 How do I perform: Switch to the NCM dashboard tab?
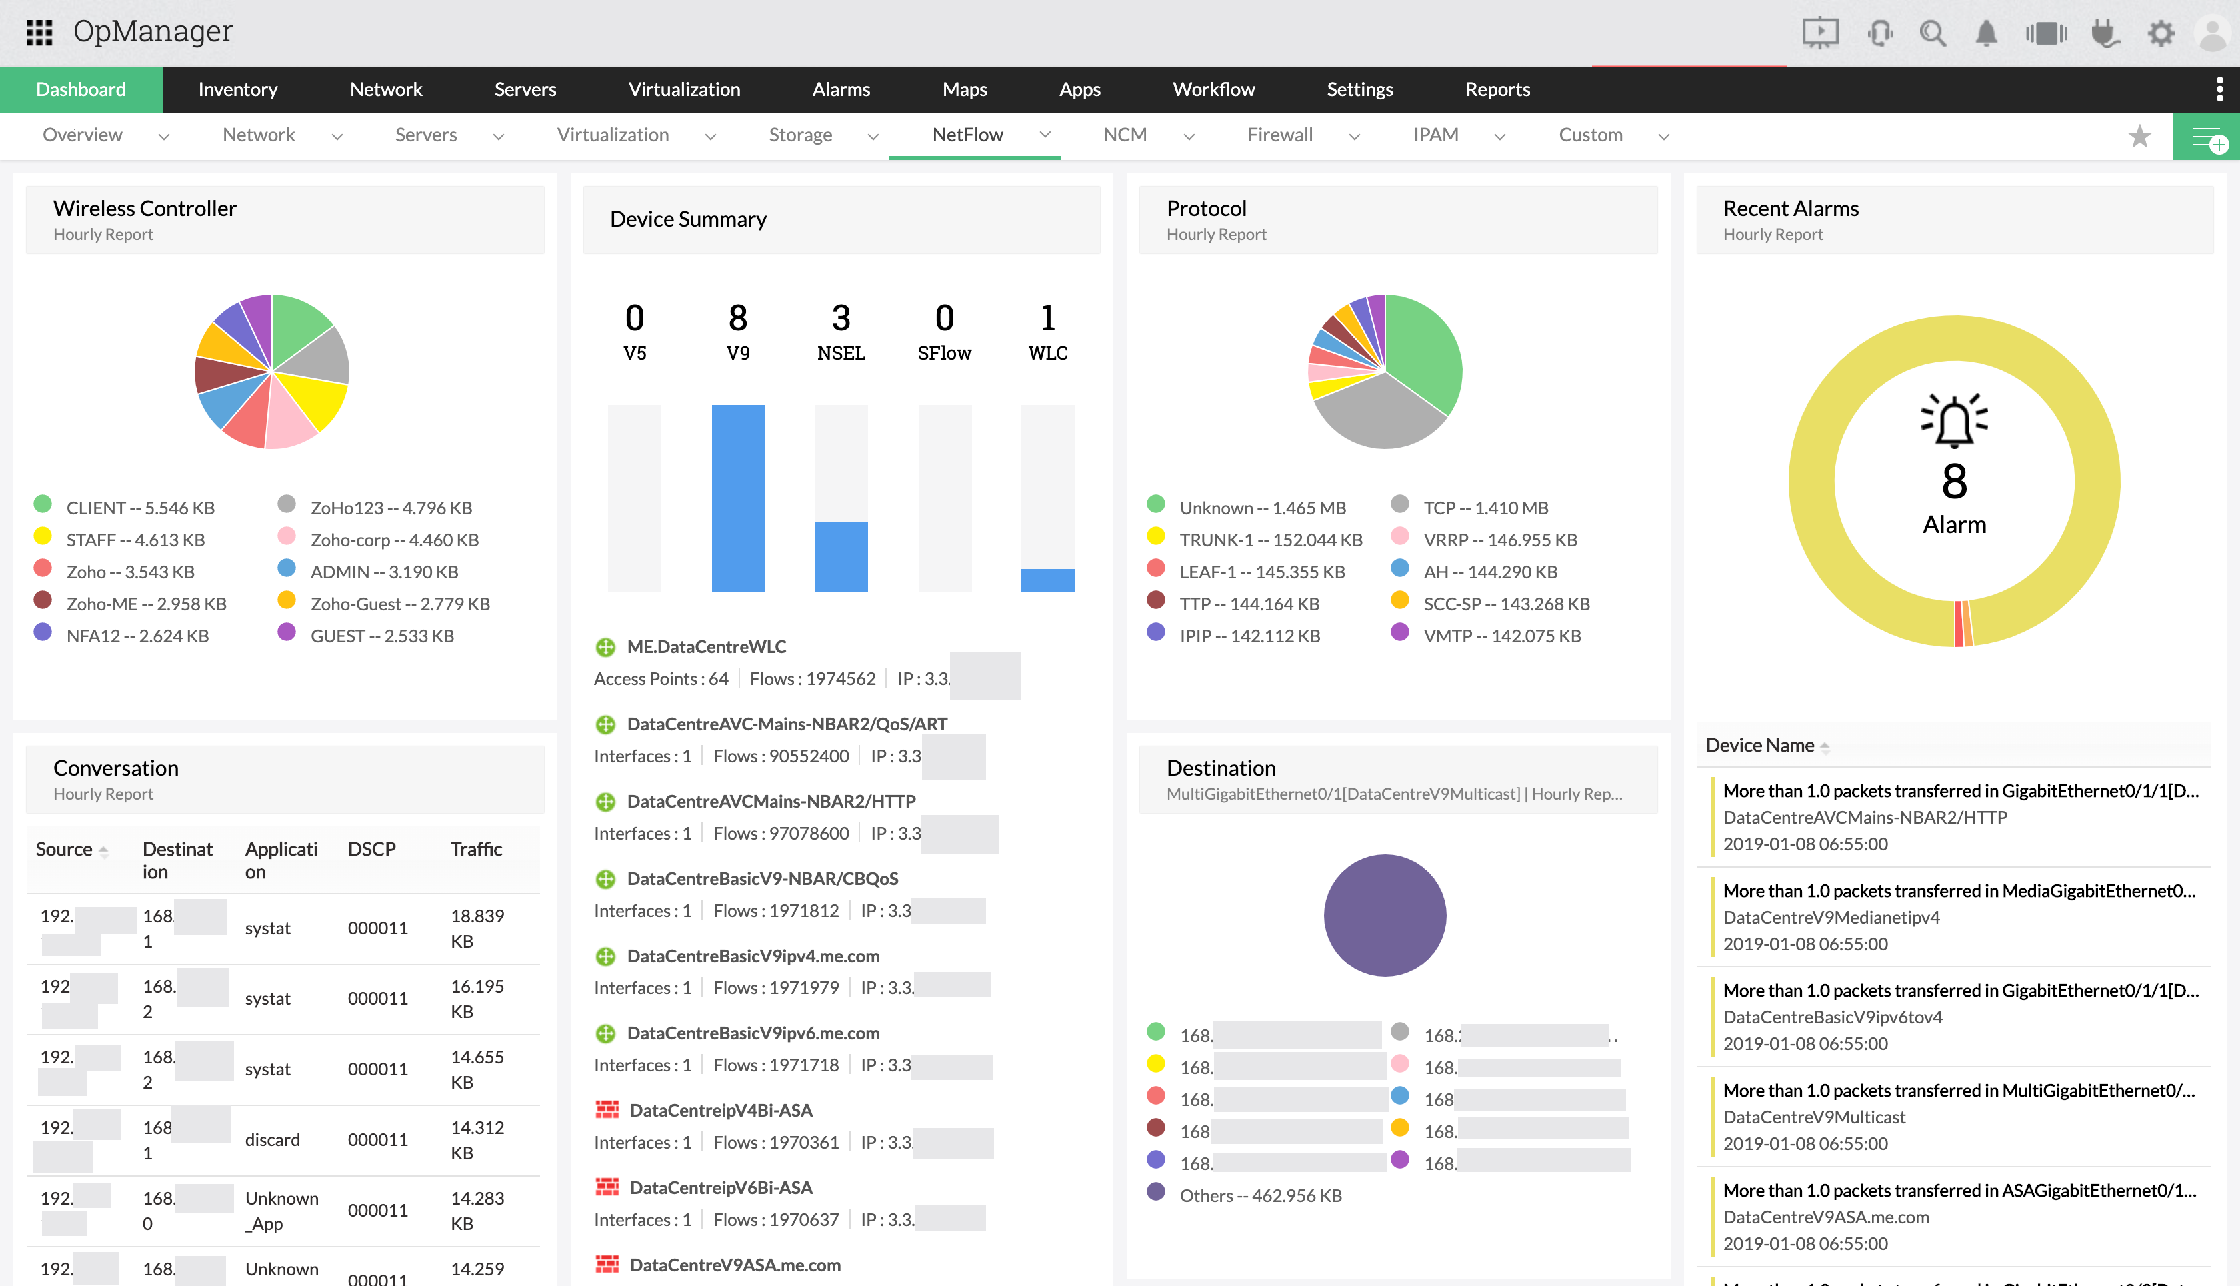pos(1124,135)
